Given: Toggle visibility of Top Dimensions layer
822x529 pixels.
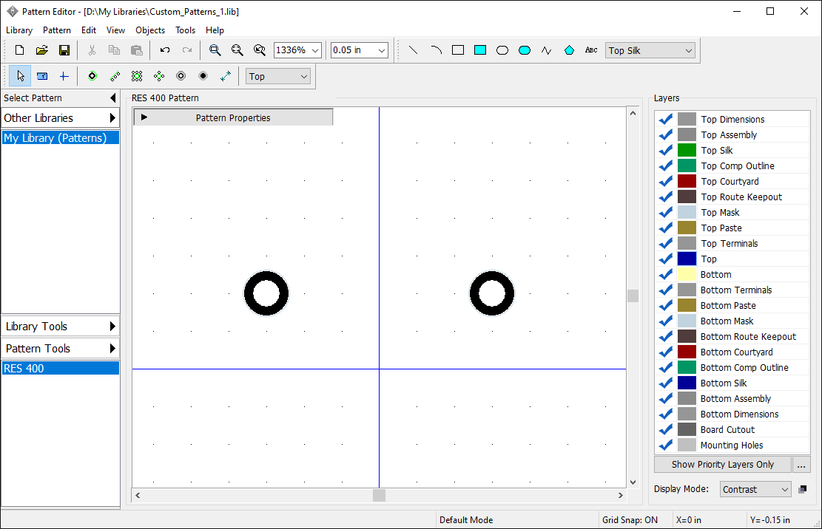Looking at the screenshot, I should 666,119.
